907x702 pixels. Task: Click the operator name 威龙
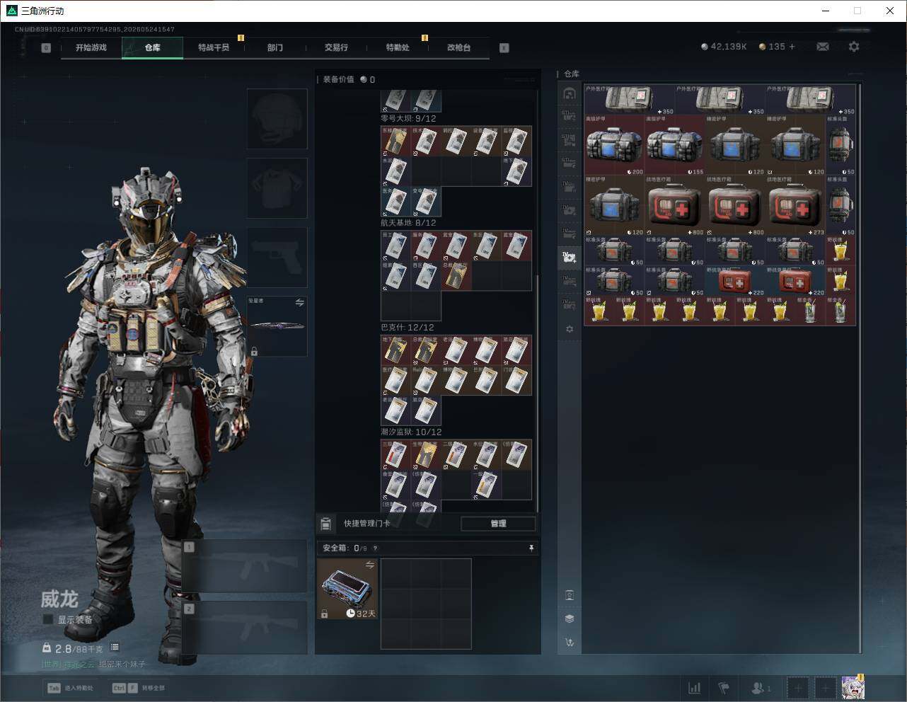coord(59,599)
